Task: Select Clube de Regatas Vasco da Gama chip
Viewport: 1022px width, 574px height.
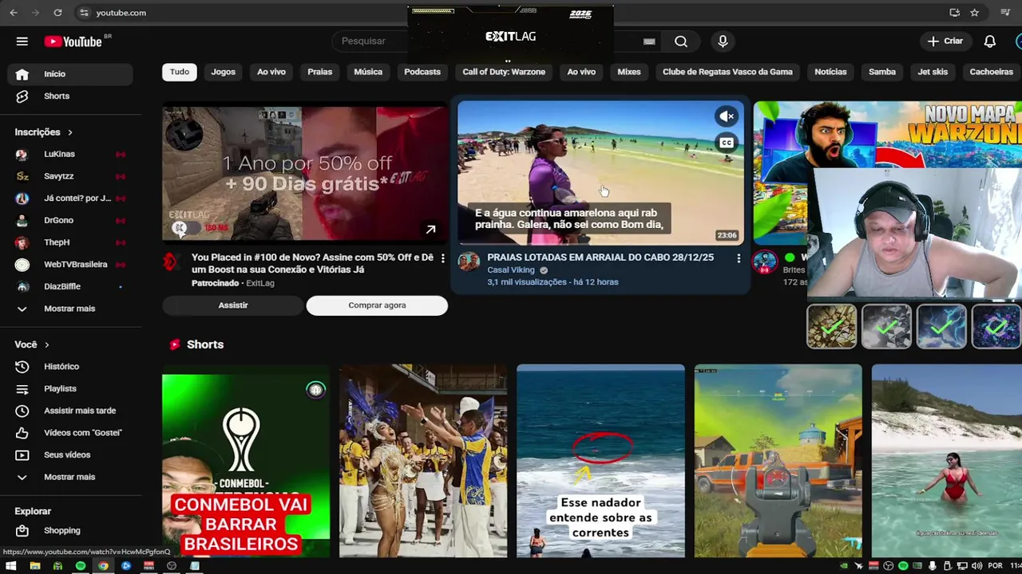Action: coord(727,72)
